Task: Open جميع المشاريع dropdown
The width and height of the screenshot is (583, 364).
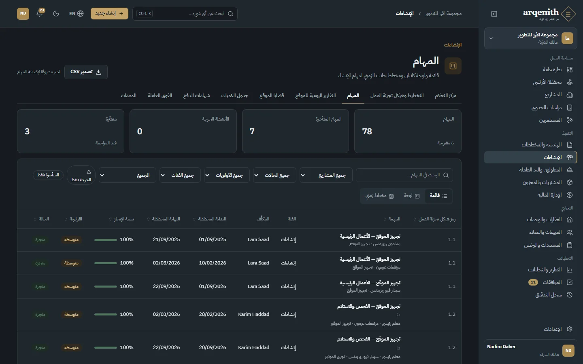Action: tap(326, 175)
